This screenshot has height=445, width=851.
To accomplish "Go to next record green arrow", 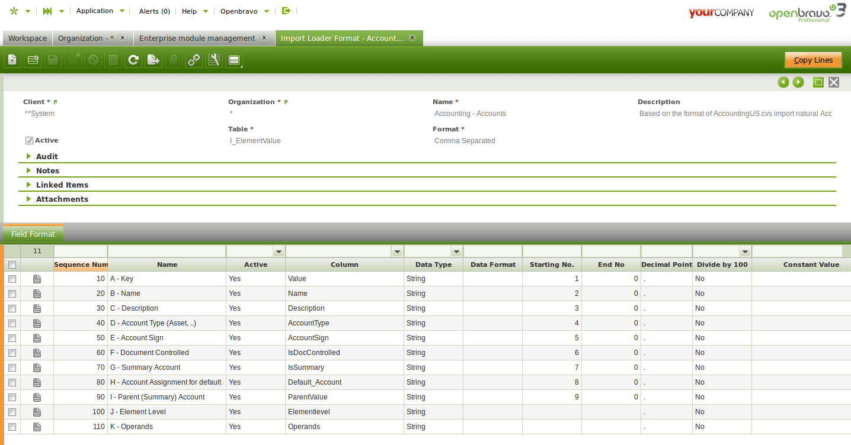I will pyautogui.click(x=798, y=82).
